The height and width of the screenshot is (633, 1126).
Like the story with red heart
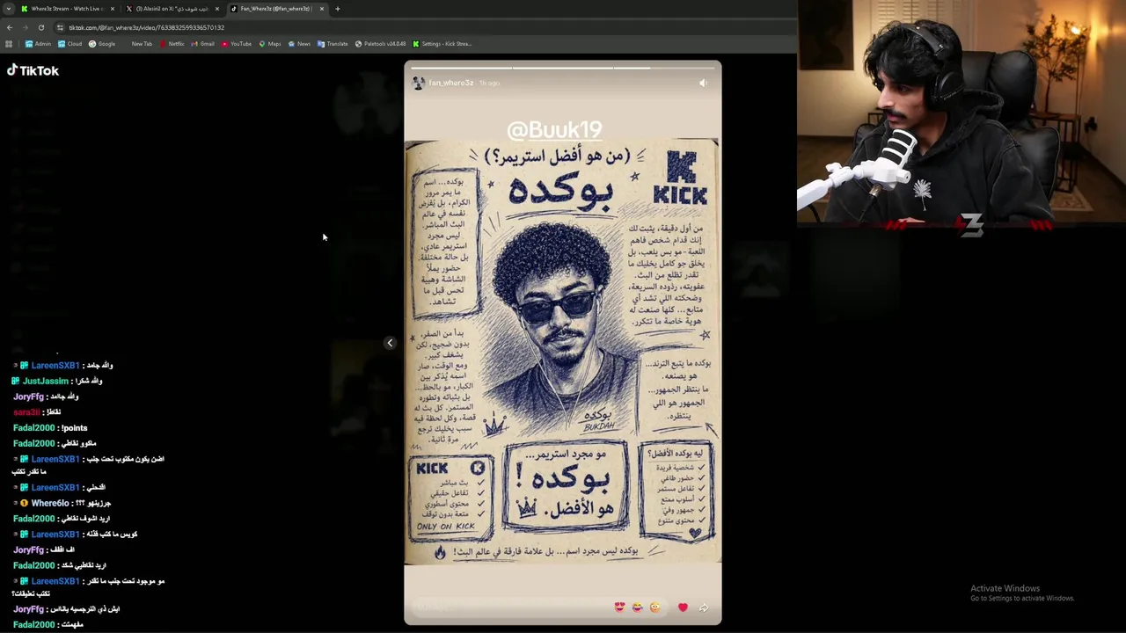pos(683,608)
